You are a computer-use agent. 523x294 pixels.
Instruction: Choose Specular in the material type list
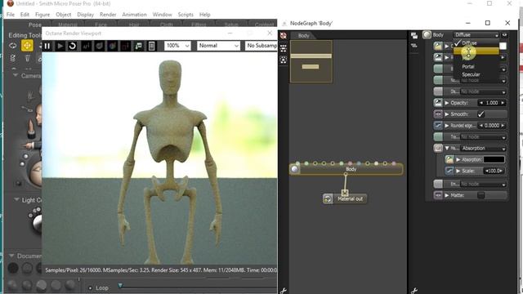471,74
